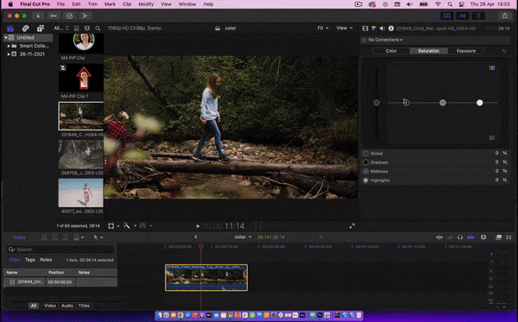Filter index by Audio

pos(67,306)
